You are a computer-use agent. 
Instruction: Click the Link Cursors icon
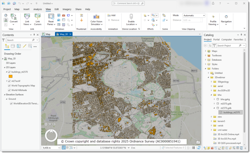click(x=37, y=17)
